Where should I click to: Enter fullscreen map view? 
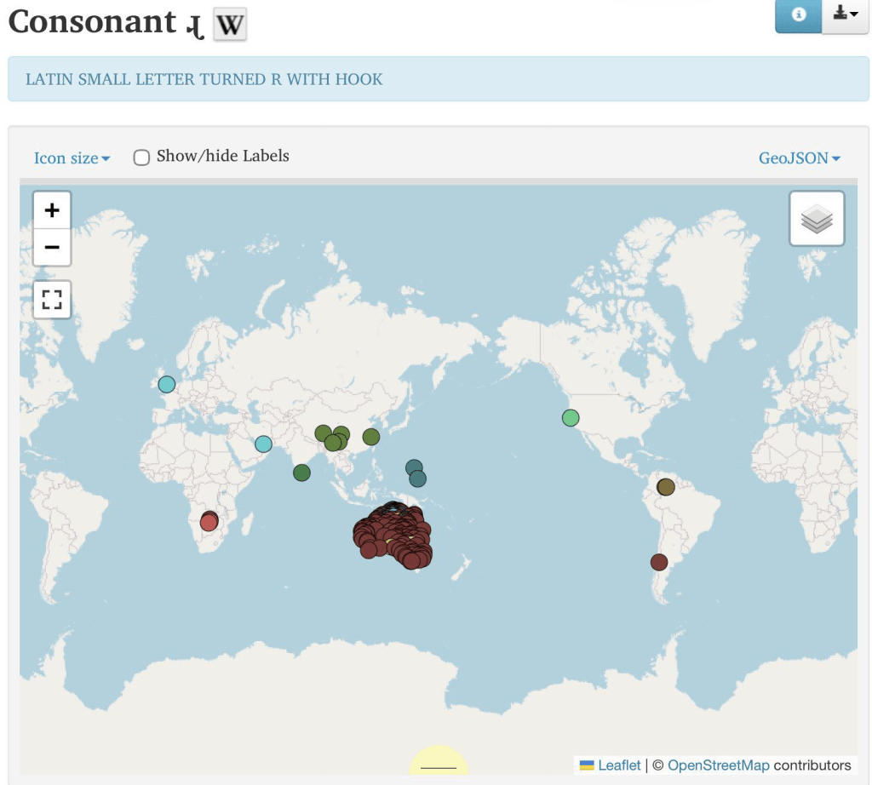(52, 300)
